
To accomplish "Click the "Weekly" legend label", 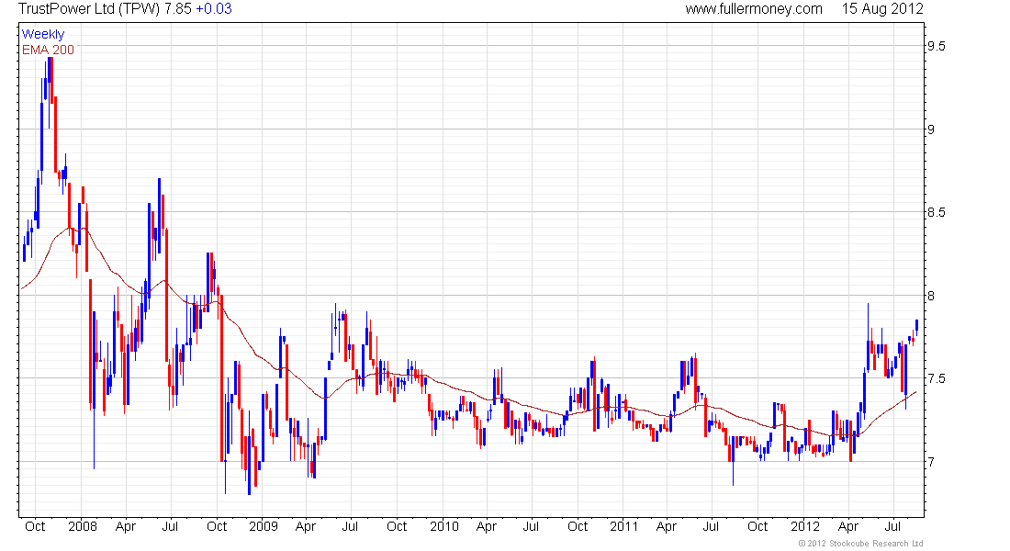I will click(x=43, y=34).
